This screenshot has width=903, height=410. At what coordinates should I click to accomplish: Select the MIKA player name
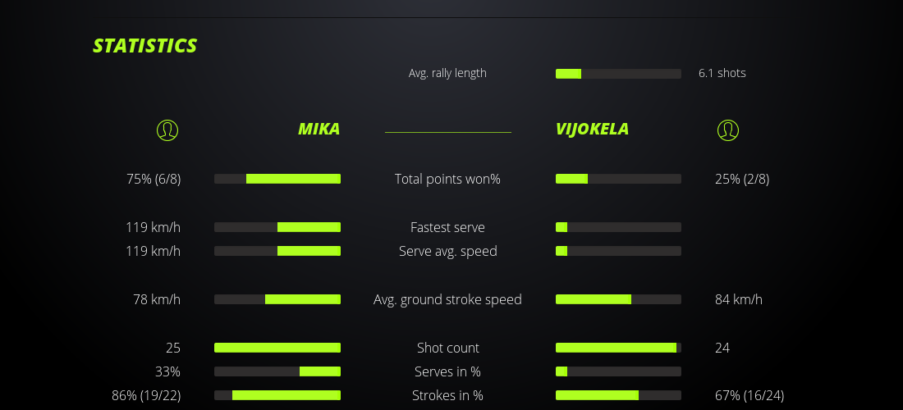click(319, 130)
